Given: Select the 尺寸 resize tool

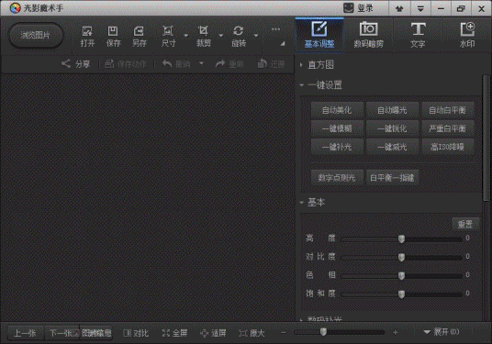Looking at the screenshot, I should pos(168,36).
